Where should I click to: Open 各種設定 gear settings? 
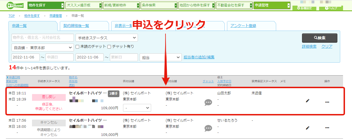click(305, 8)
